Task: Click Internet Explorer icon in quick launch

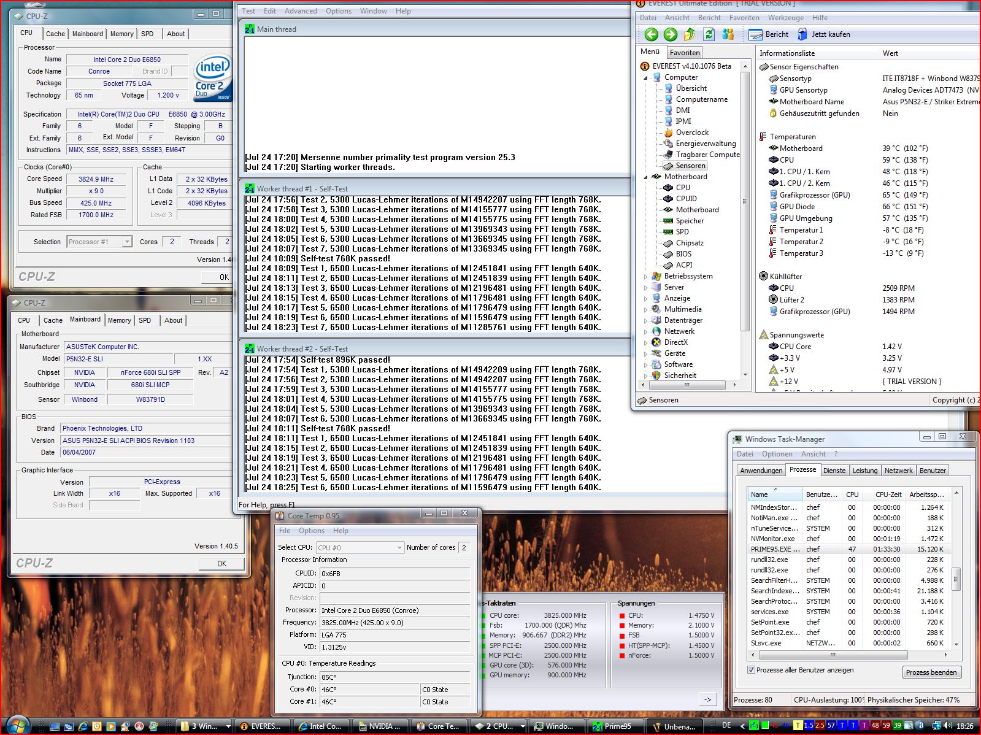Action: pyautogui.click(x=83, y=726)
